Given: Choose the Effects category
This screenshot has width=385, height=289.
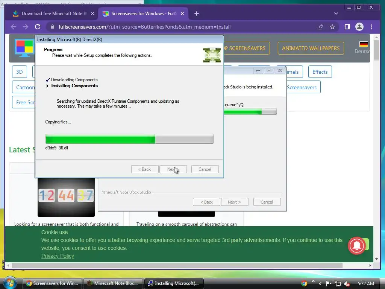Looking at the screenshot, I should coord(320,72).
